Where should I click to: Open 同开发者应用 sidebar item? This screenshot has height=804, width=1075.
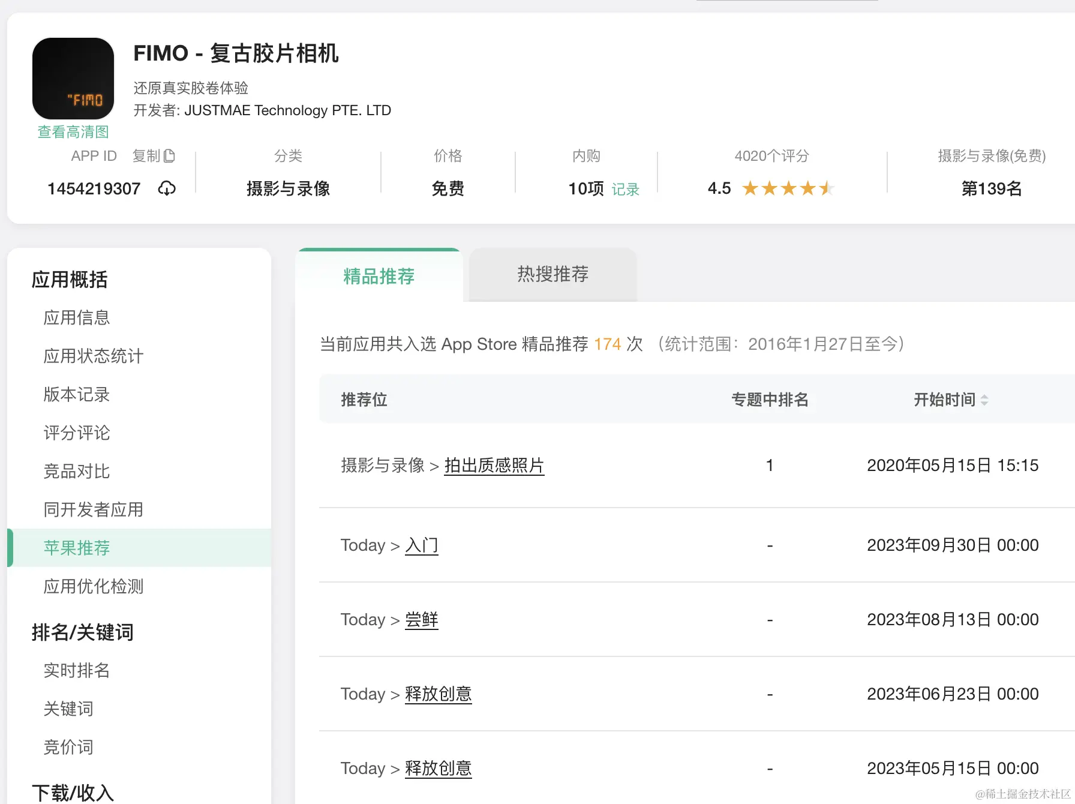click(94, 509)
